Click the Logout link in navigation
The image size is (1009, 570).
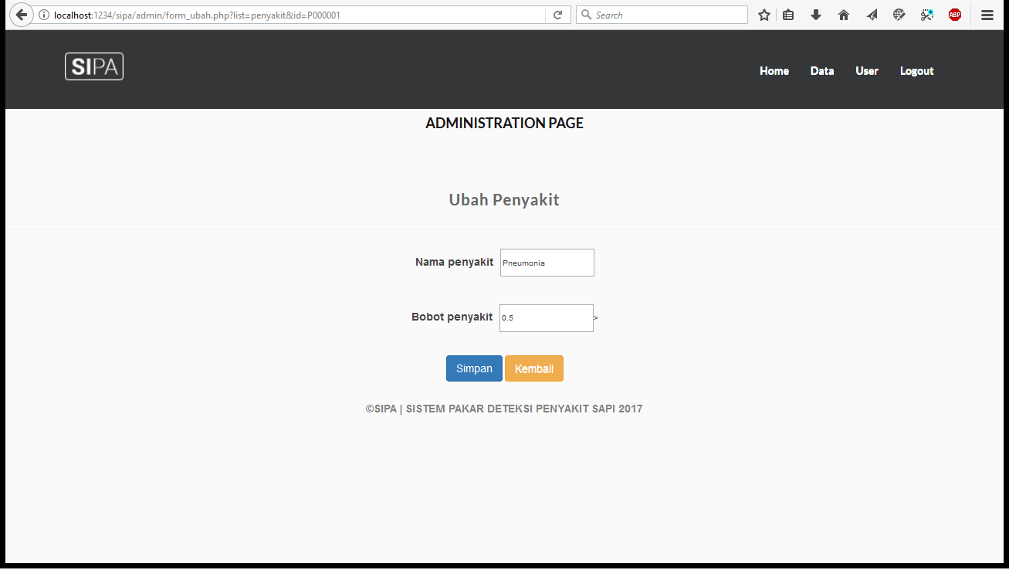pos(916,71)
